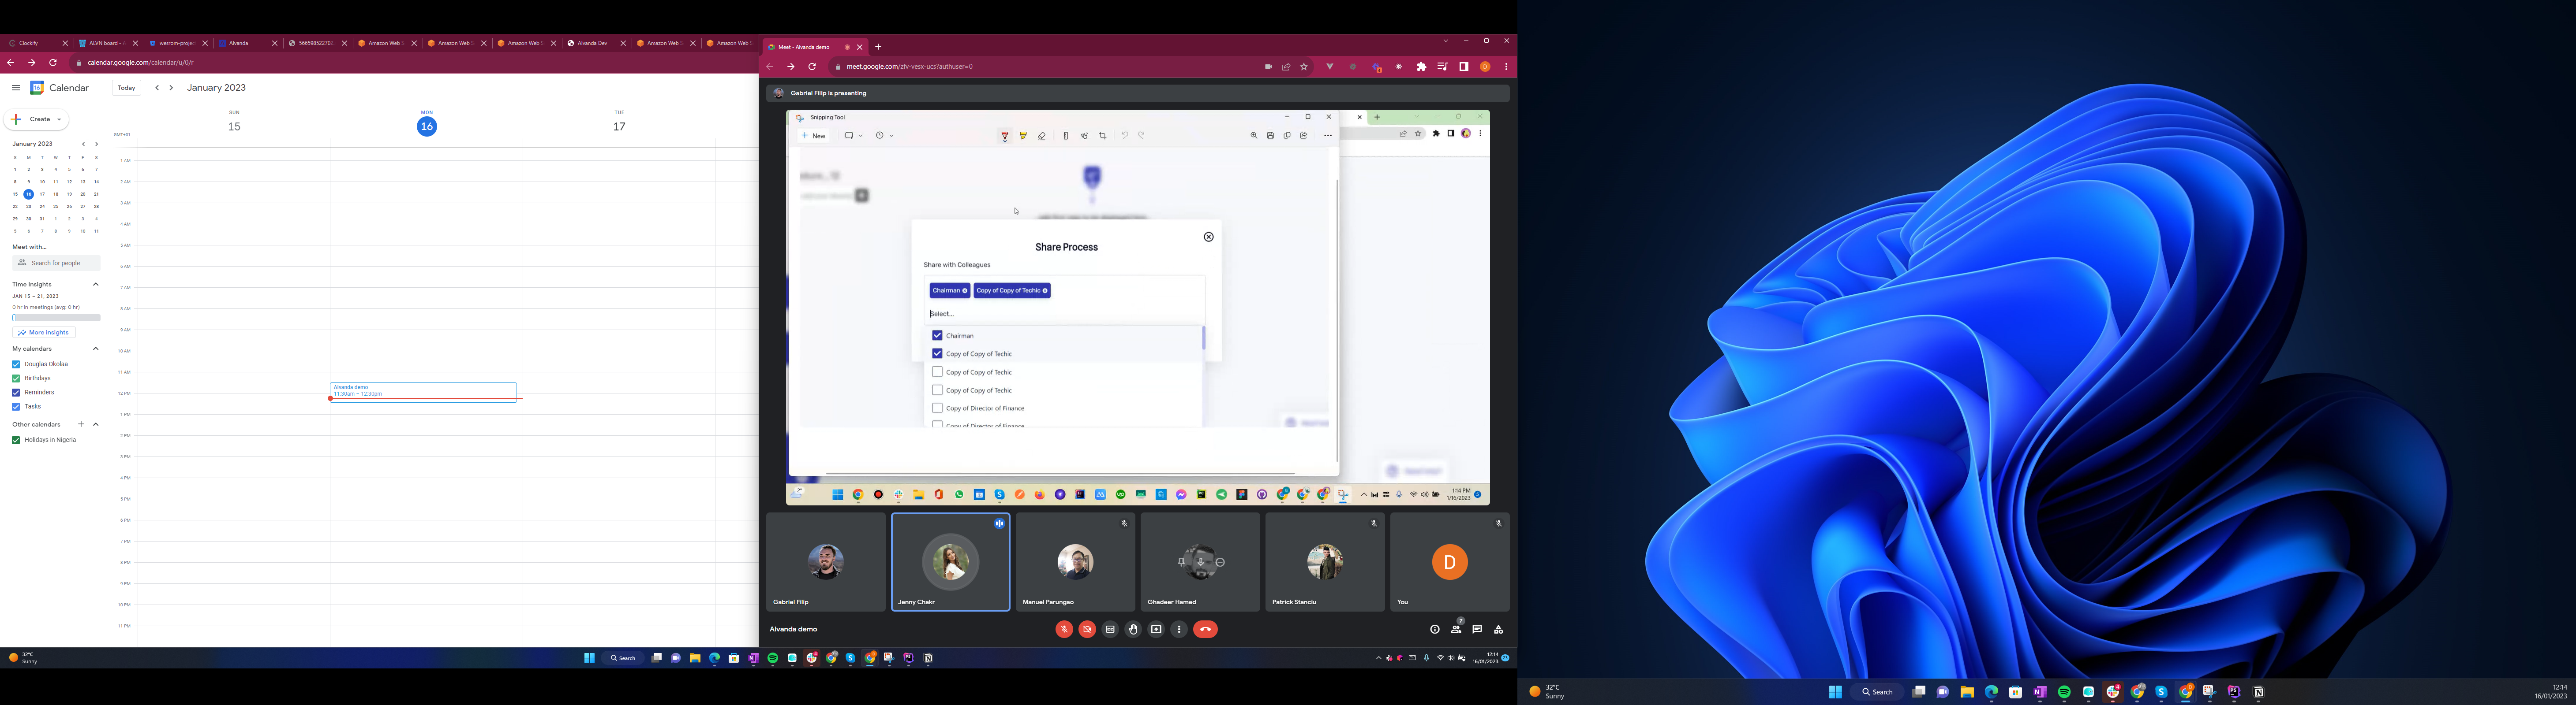This screenshot has width=2576, height=705.
Task: Raise your hand in the meeting
Action: pos(1133,629)
